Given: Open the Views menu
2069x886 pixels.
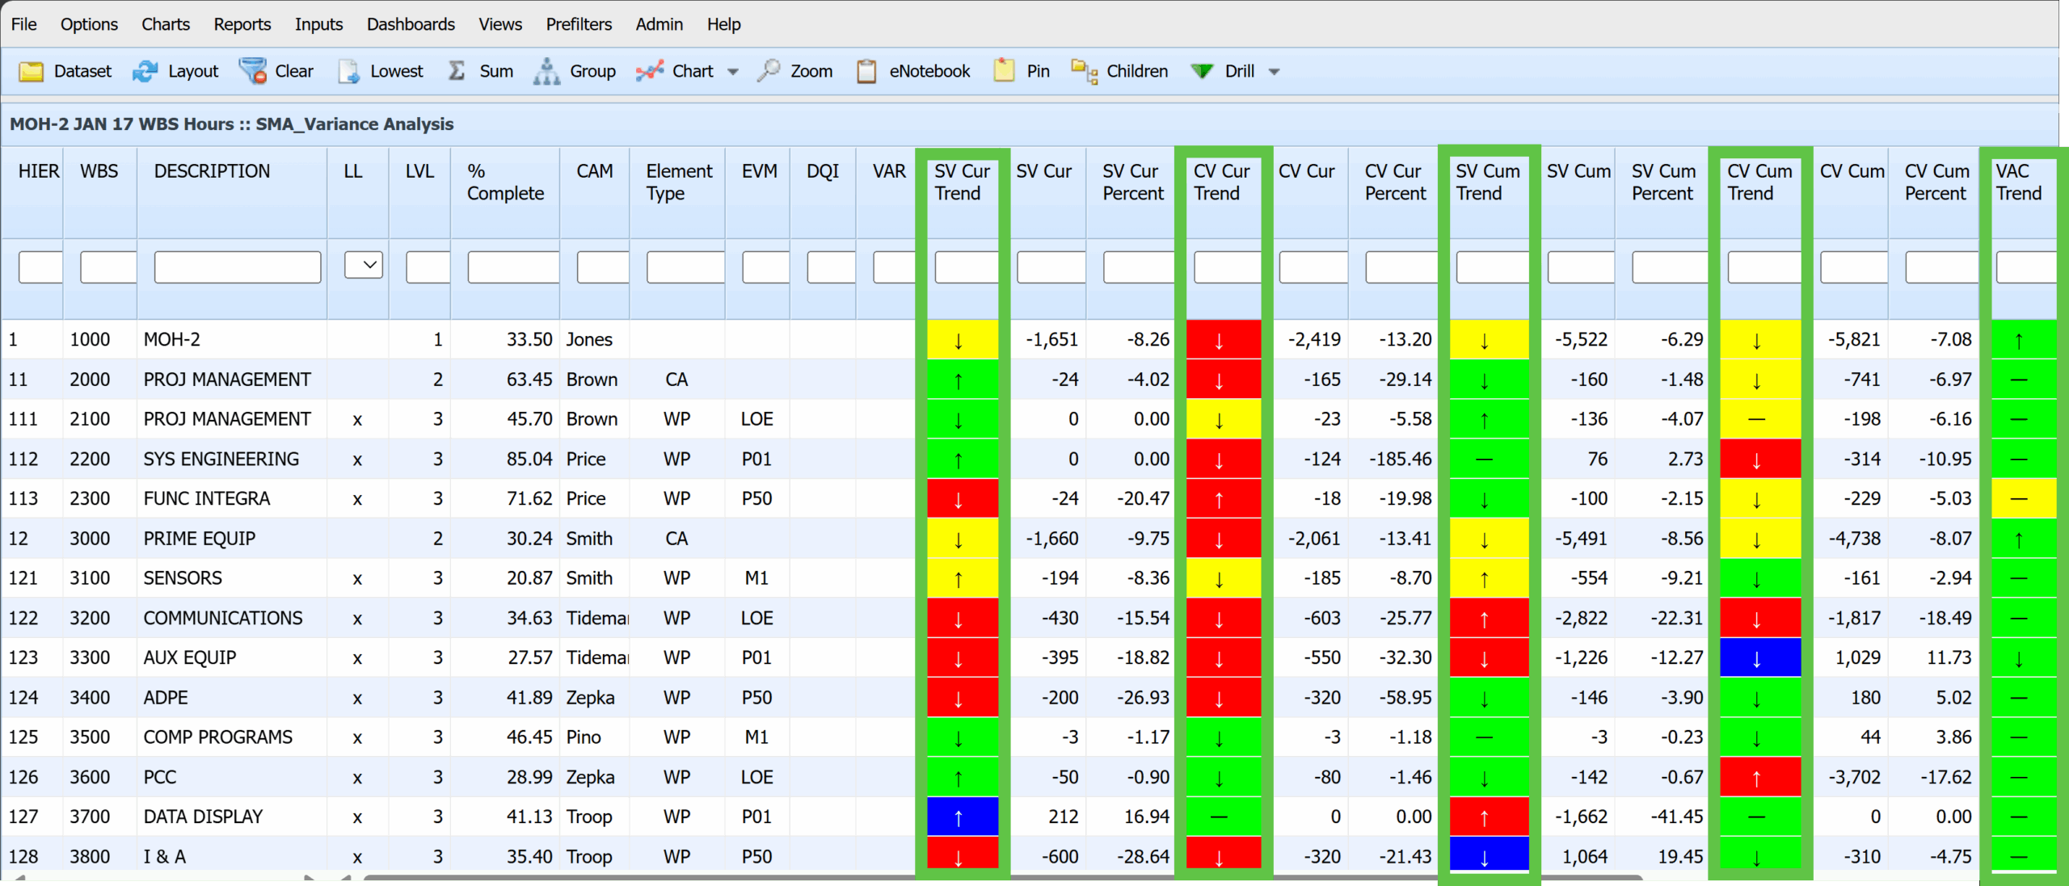Looking at the screenshot, I should [500, 24].
